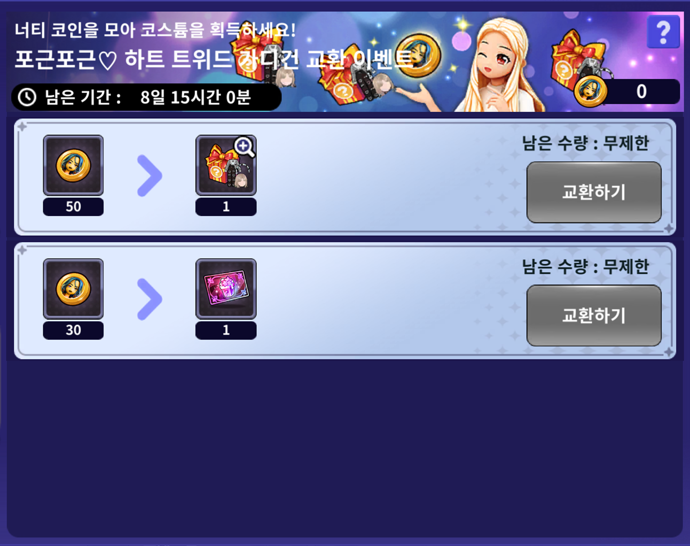Click the quantity 30 label under coin
Screen dimensions: 690x546
pyautogui.click(x=73, y=330)
